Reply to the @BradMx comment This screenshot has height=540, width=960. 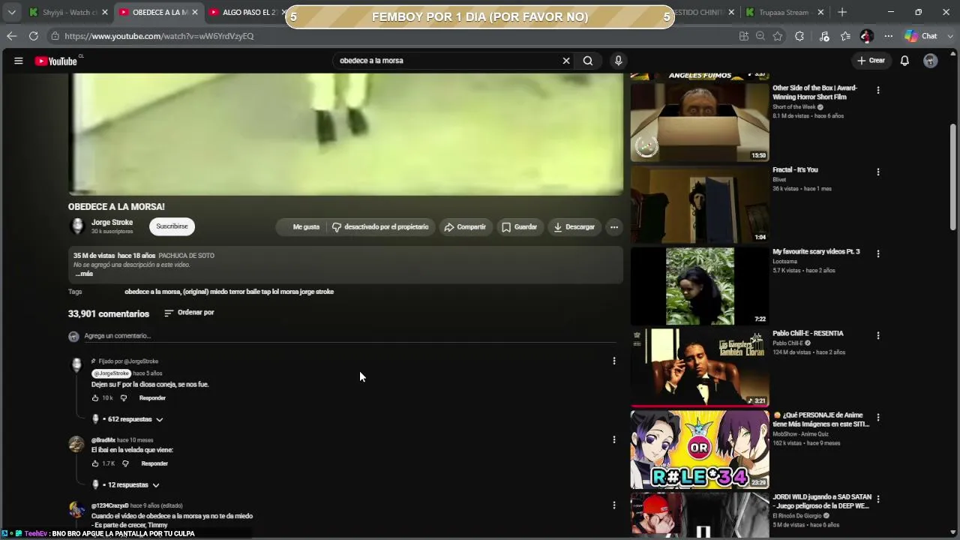(154, 463)
